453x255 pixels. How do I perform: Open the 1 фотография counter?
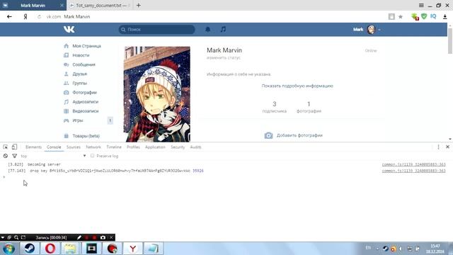coord(309,107)
